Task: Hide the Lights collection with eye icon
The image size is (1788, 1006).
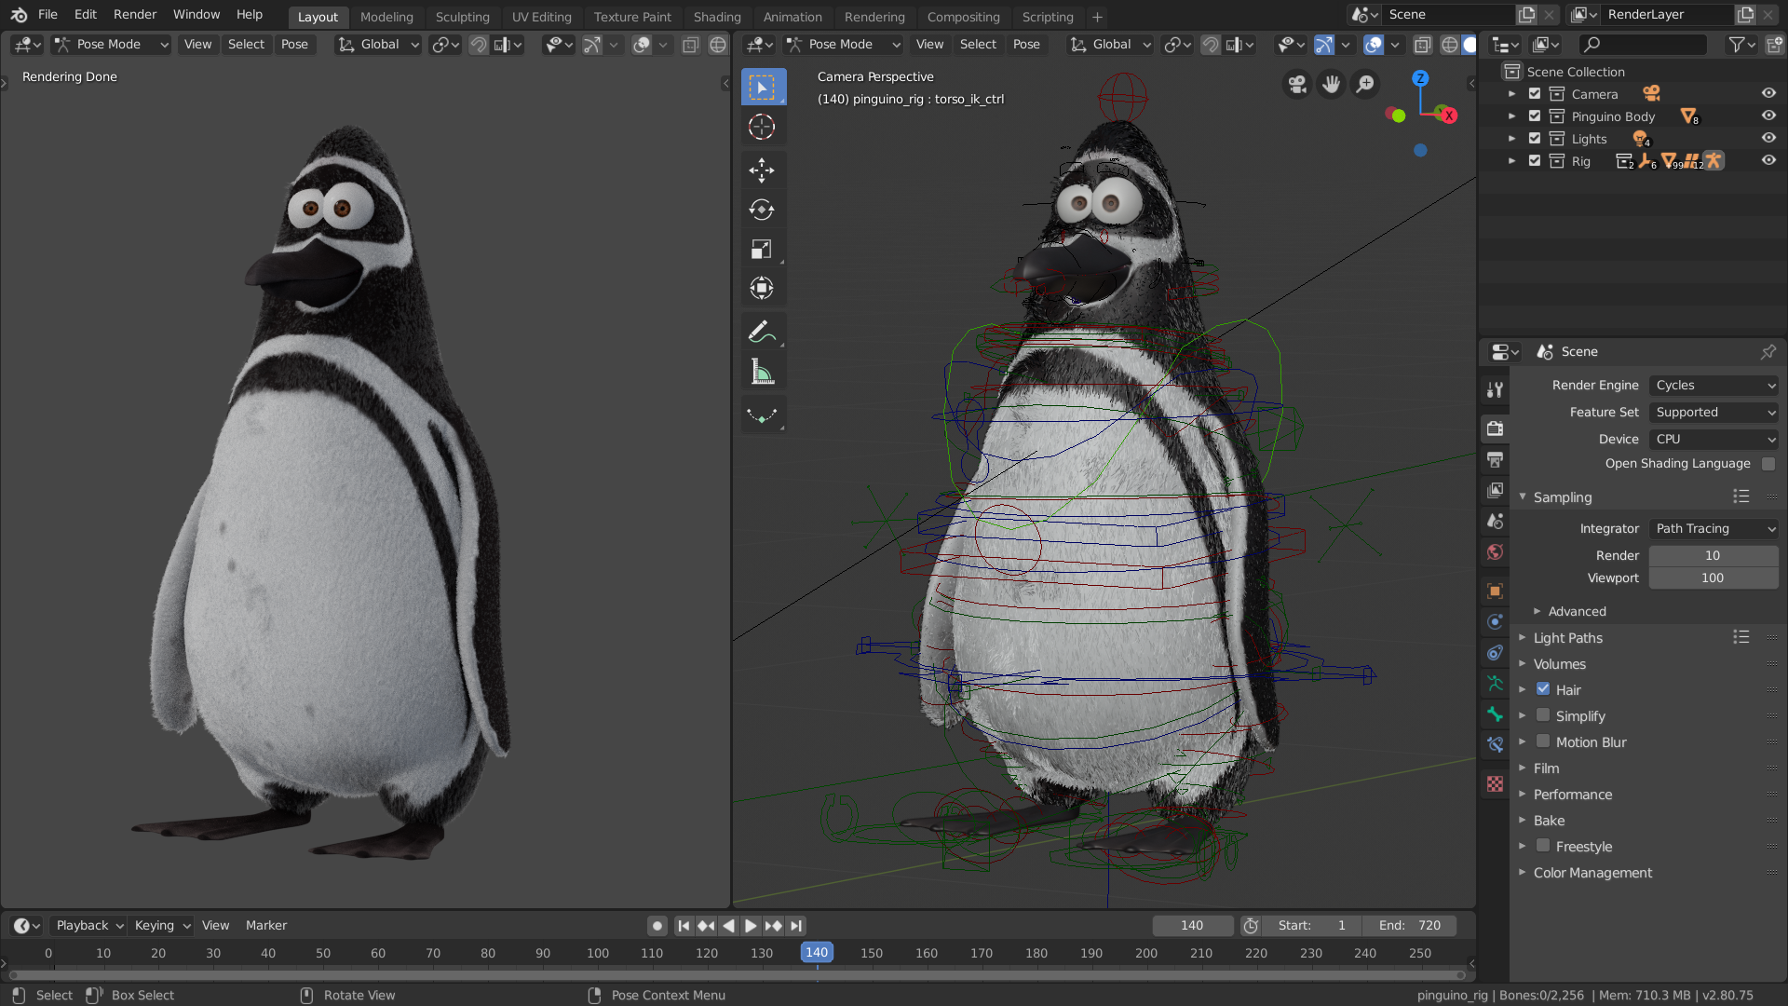Action: [1768, 138]
